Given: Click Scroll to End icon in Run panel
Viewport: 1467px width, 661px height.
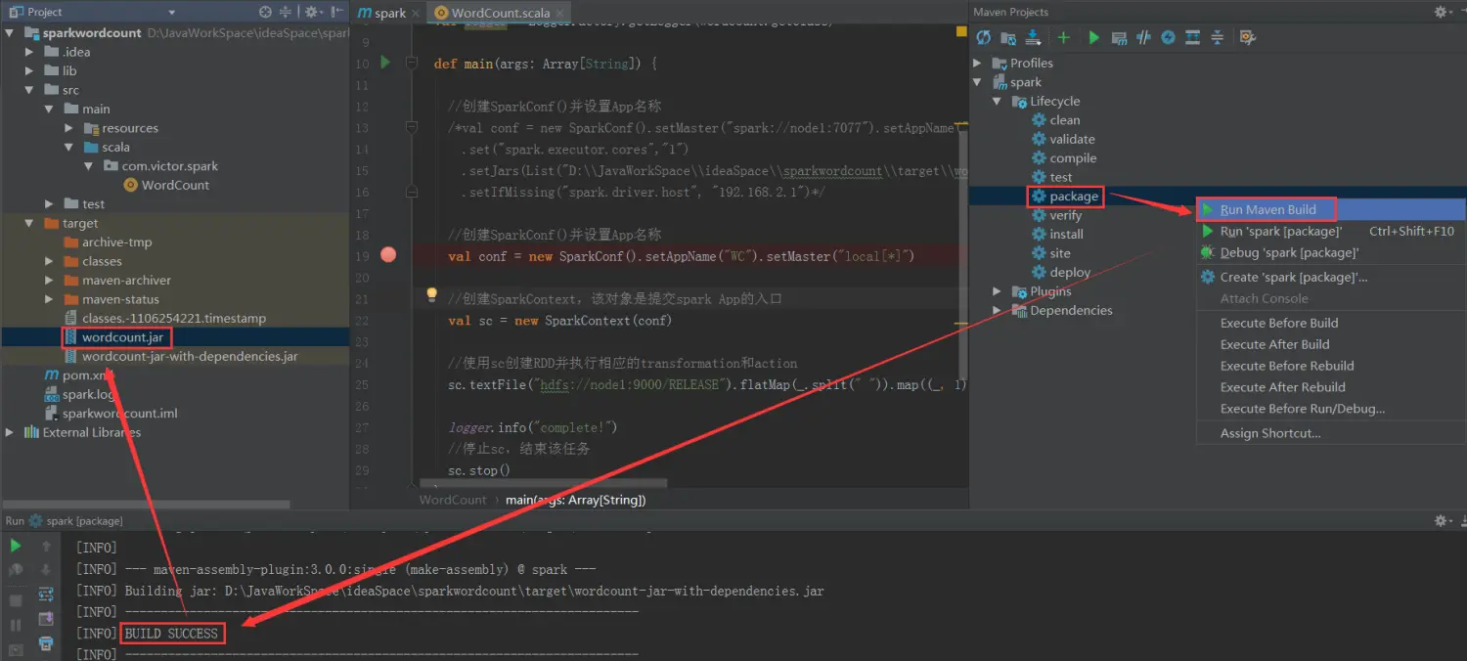Looking at the screenshot, I should point(46,619).
